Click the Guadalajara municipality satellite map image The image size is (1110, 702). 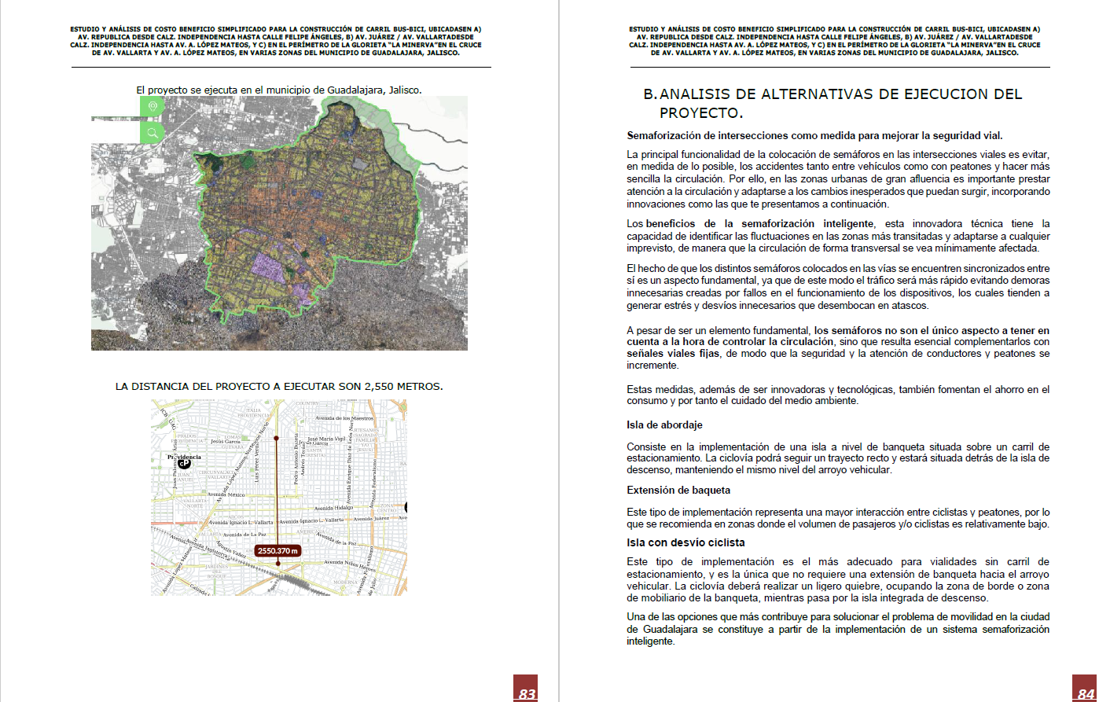click(279, 223)
